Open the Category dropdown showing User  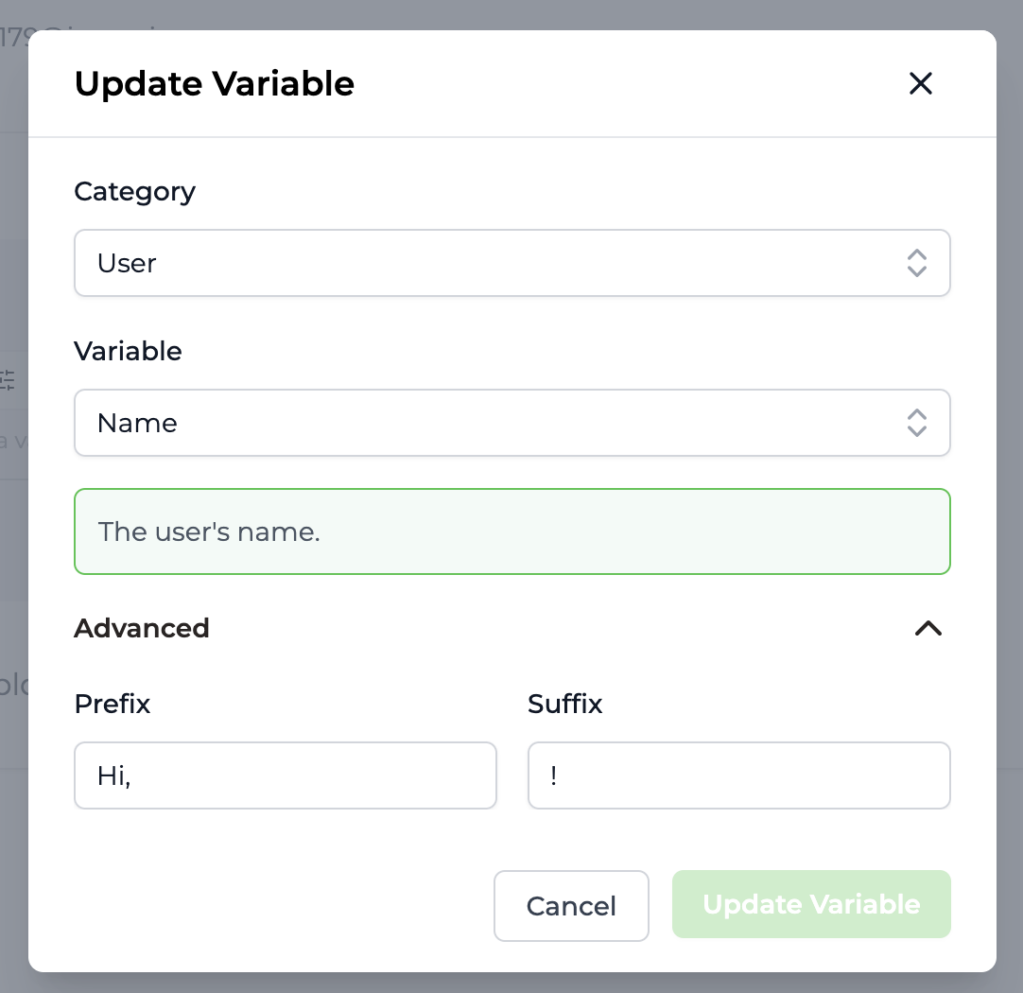pos(512,263)
